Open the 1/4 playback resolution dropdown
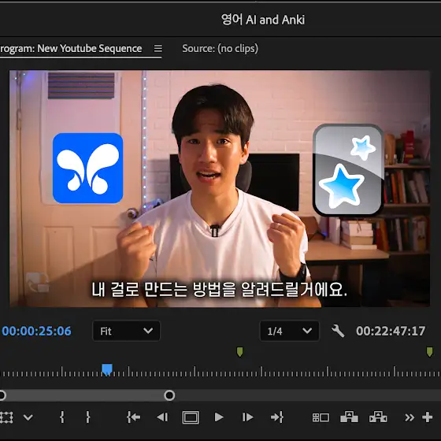Image resolution: width=441 pixels, height=441 pixels. 289,331
